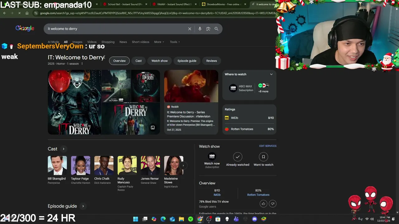Stop the page from loading
This screenshot has height=224, width=399.
(19, 13)
